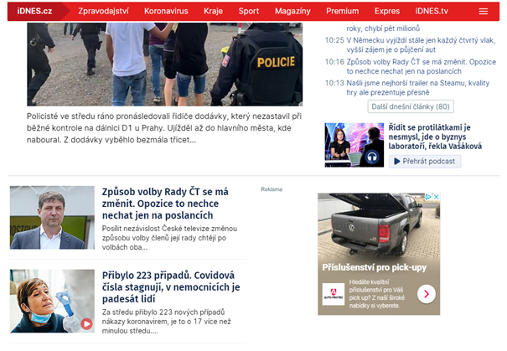Open the Zpravodajství menu
507x351 pixels.
pyautogui.click(x=103, y=12)
